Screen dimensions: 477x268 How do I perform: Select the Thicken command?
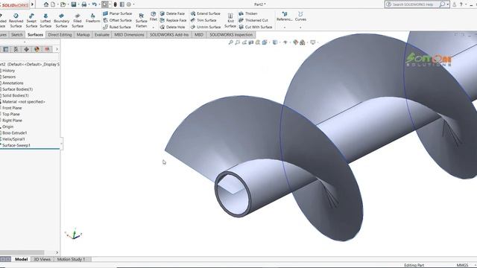248,13
